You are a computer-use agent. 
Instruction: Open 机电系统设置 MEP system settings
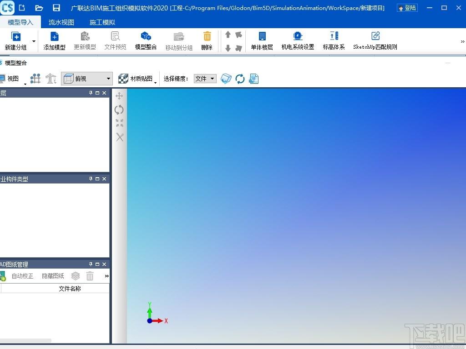coord(298,40)
